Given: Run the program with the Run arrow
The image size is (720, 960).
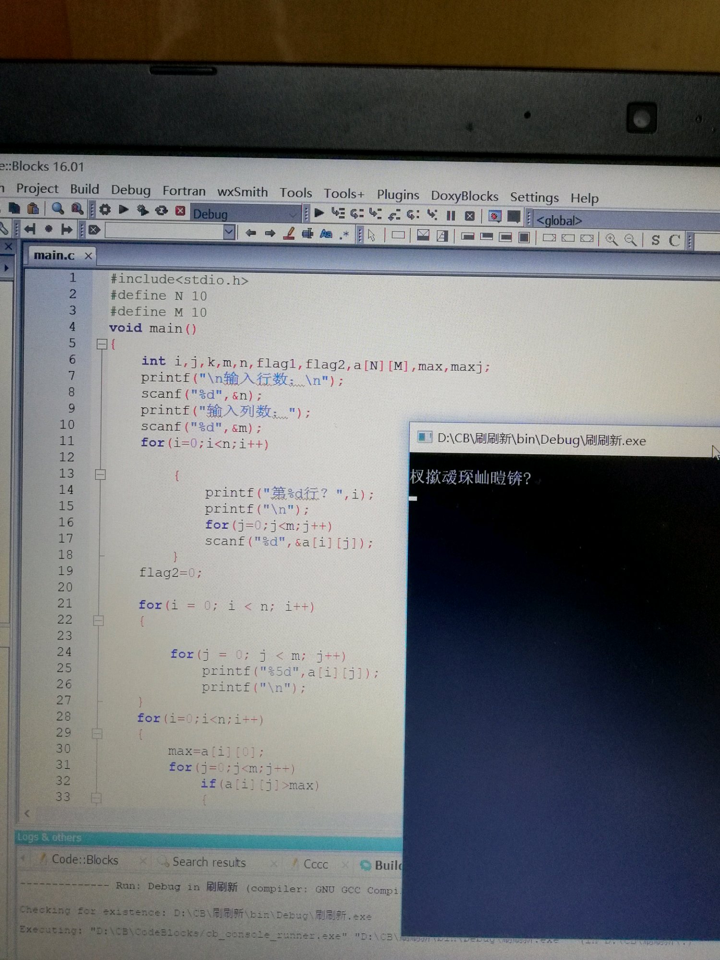Looking at the screenshot, I should (123, 209).
